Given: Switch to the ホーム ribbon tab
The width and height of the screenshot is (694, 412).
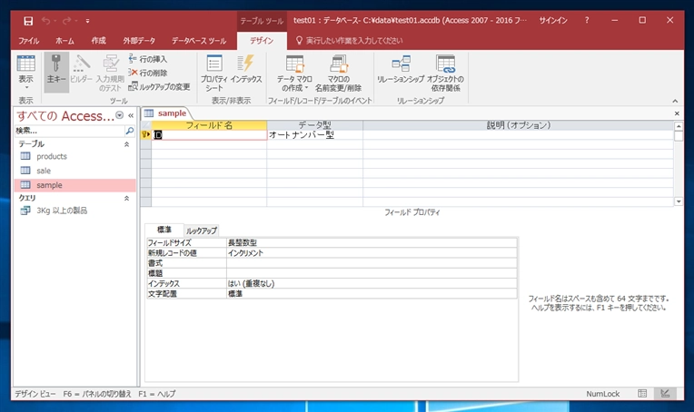Looking at the screenshot, I should click(64, 41).
